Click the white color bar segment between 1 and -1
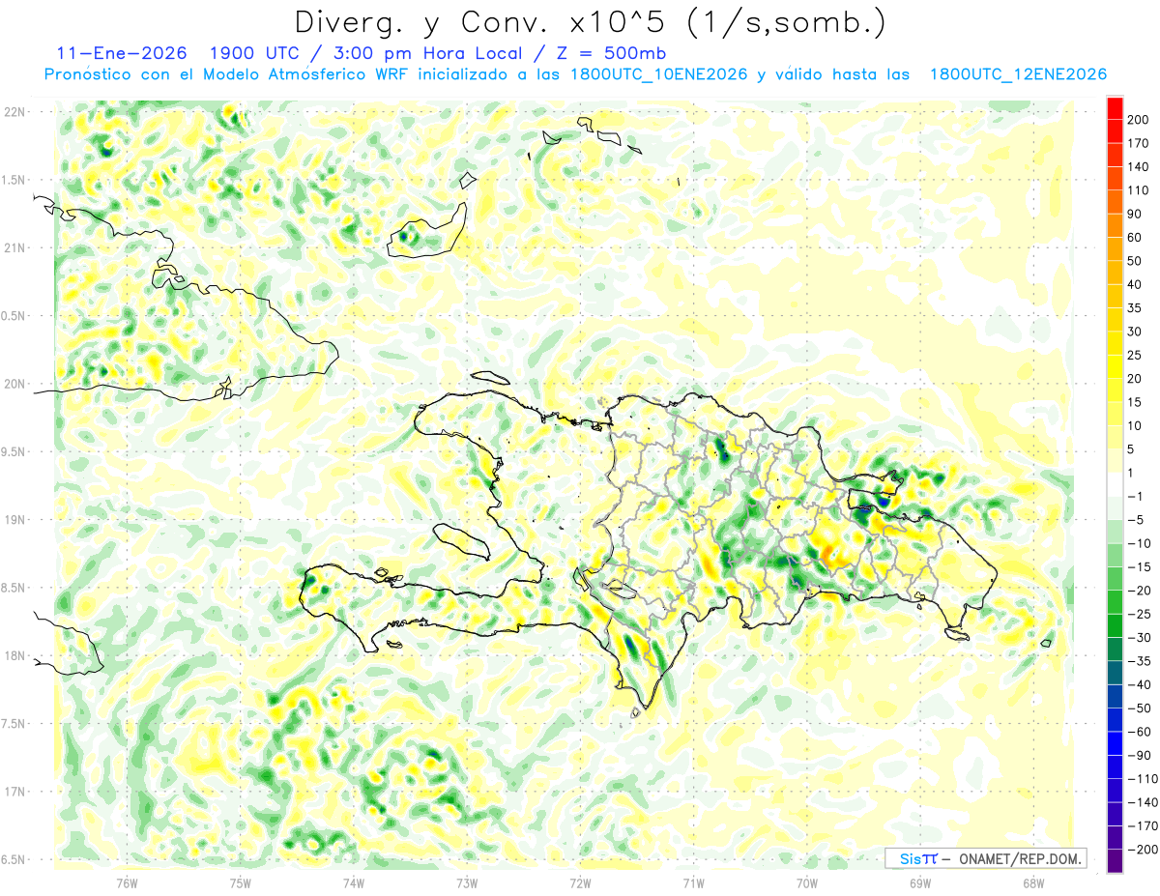This screenshot has height=896, width=1160. click(1115, 484)
